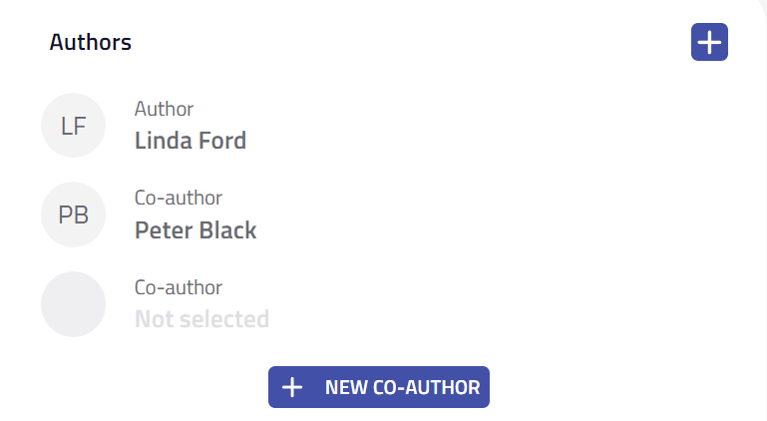Click the word 'Ford' in the author name
Viewport: 767px width, 421px height.
[221, 141]
